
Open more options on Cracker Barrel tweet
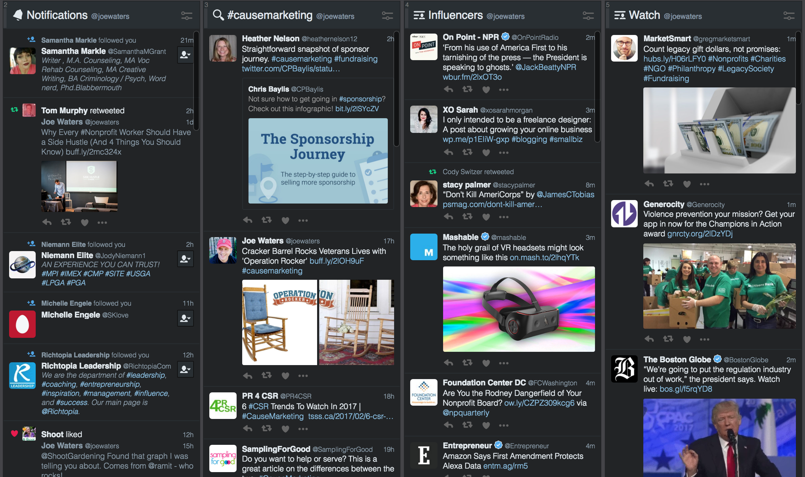(303, 376)
